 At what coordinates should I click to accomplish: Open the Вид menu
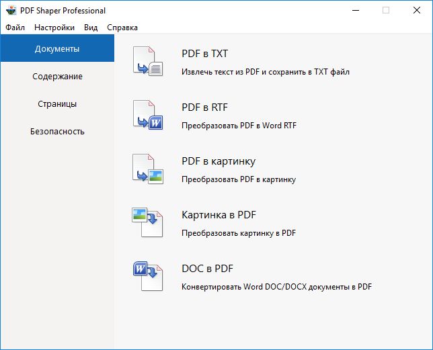(x=91, y=28)
